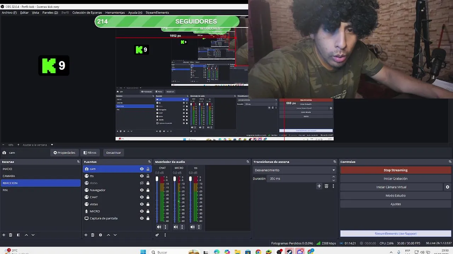Undock the Fuentes panel
This screenshot has height=254, width=453.
coord(149,162)
